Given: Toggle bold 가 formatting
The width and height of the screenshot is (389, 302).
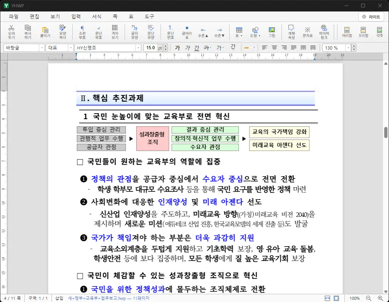Looking at the screenshot, I should coord(177,48).
